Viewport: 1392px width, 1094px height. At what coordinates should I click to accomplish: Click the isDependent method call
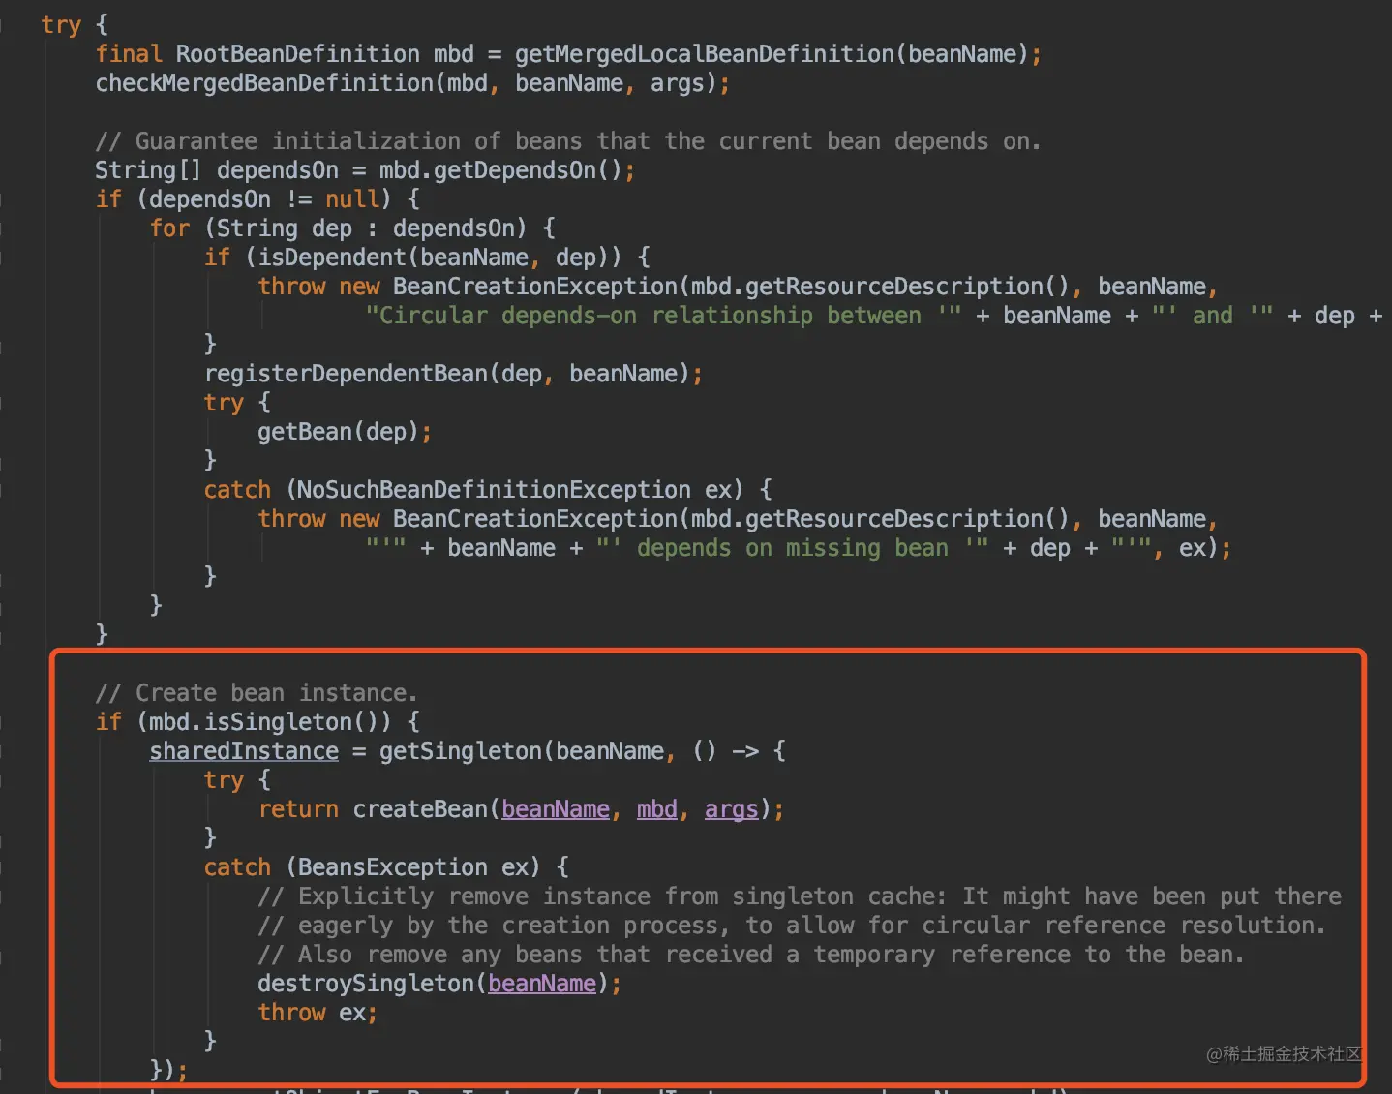(x=332, y=258)
